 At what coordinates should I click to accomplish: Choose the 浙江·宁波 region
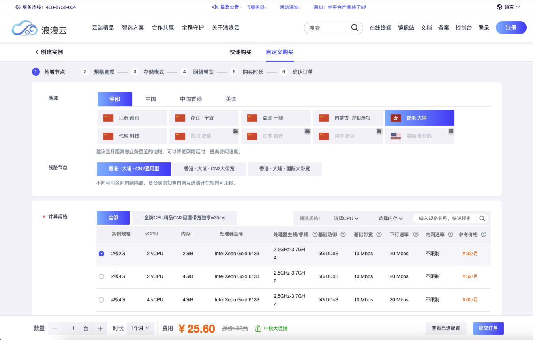click(x=204, y=118)
